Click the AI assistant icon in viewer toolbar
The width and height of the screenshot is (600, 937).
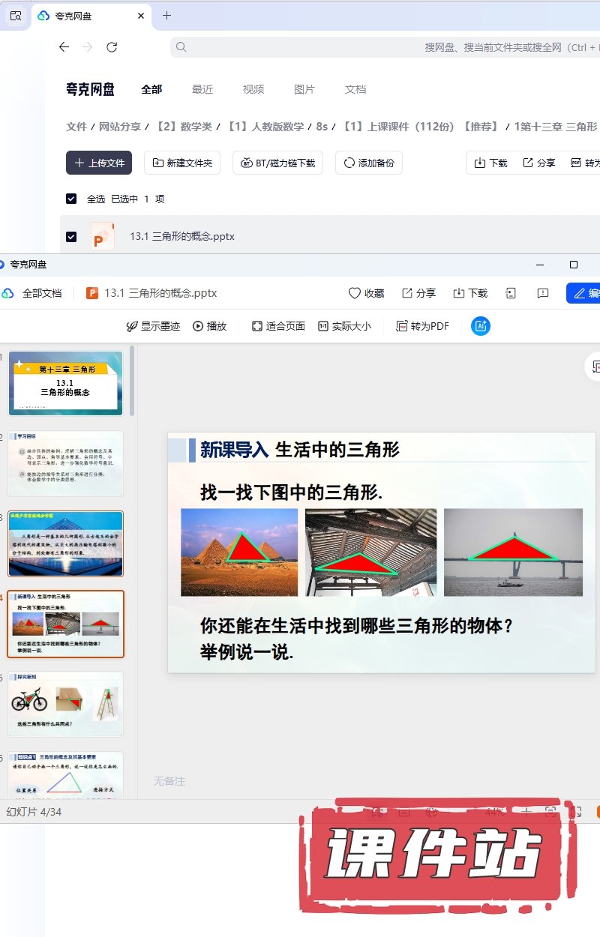pyautogui.click(x=481, y=326)
